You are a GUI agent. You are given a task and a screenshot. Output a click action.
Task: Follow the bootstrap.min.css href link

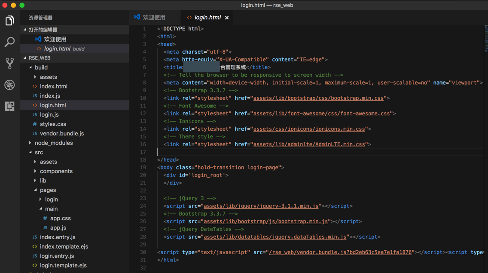click(318, 98)
